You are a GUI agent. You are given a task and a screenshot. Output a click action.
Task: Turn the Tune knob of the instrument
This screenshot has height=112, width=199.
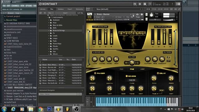[x=151, y=15]
